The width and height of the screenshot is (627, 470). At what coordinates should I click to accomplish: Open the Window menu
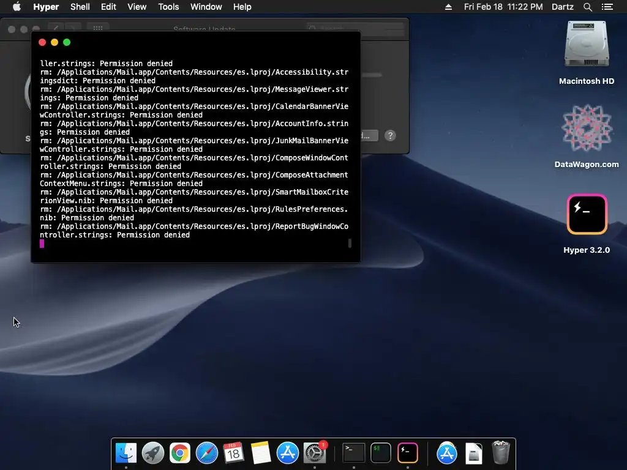(x=206, y=7)
